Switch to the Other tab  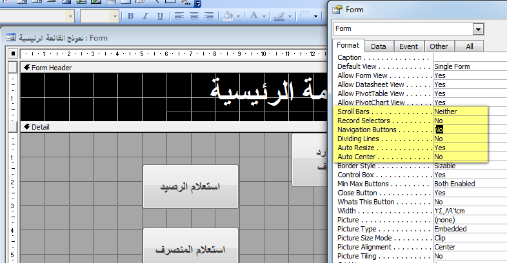439,46
